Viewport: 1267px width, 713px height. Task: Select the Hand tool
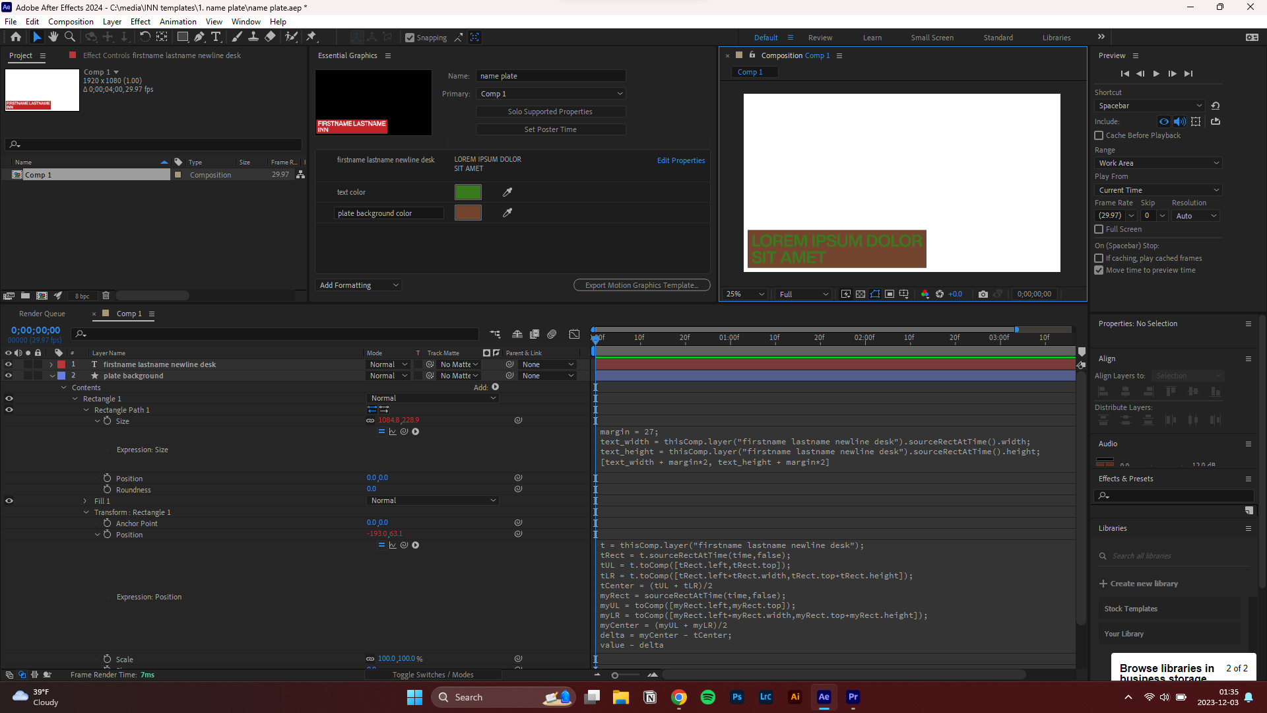pyautogui.click(x=53, y=37)
